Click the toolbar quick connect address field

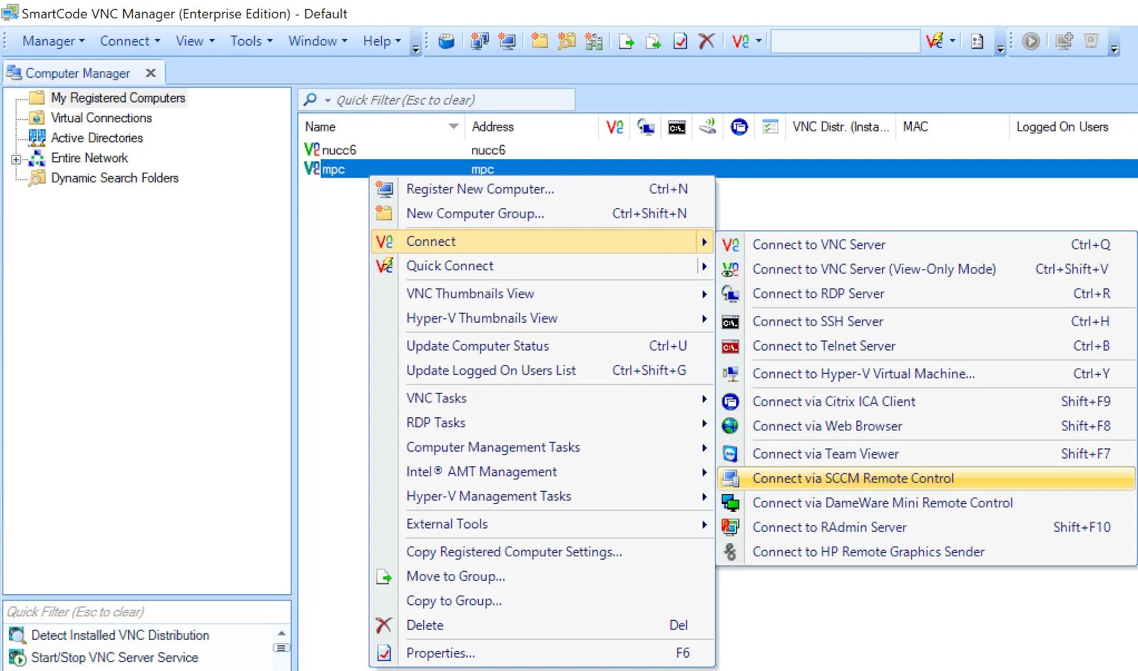(x=846, y=41)
